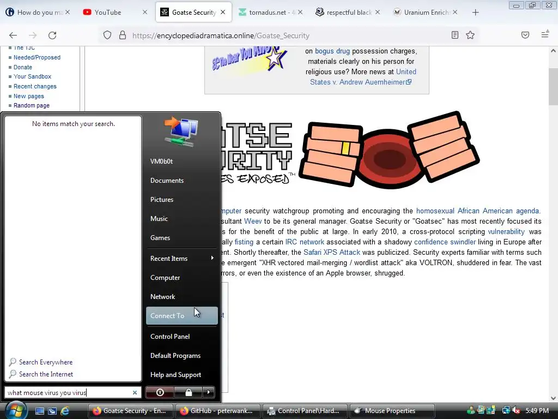Viewport: 558px width, 419px height.
Task: Click the address bar URL
Action: click(x=221, y=35)
